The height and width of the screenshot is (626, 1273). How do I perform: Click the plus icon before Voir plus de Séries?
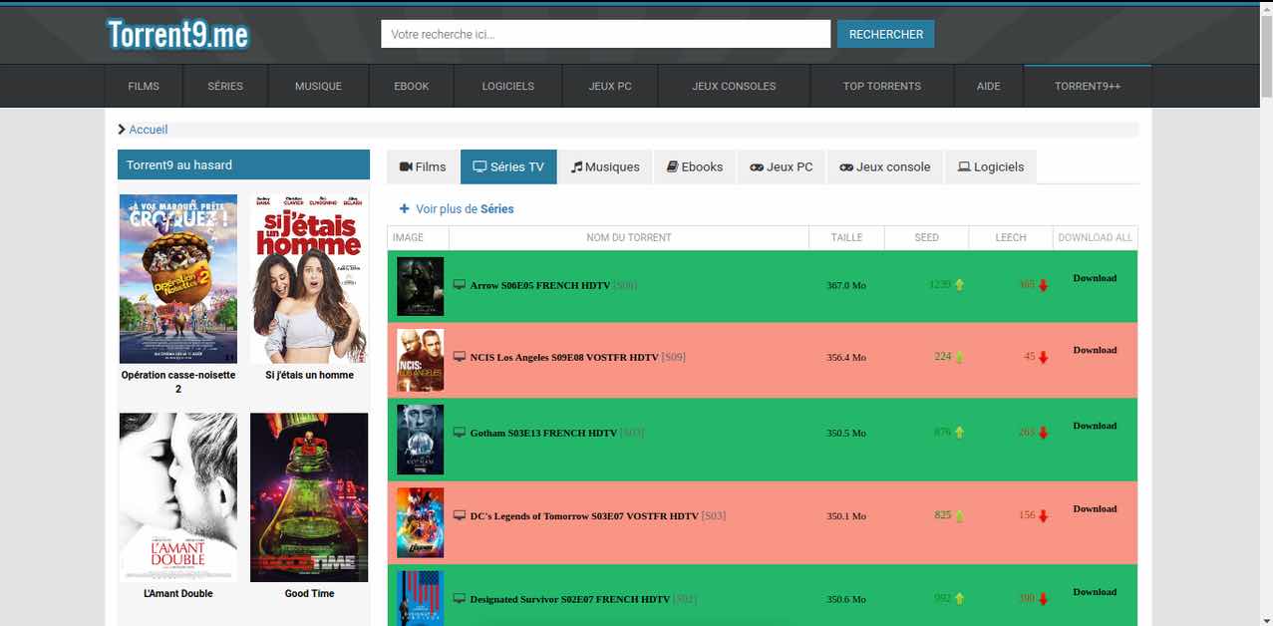pyautogui.click(x=404, y=209)
